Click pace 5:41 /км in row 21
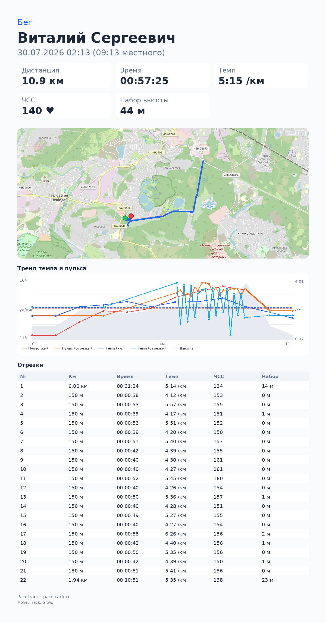 pos(175,571)
